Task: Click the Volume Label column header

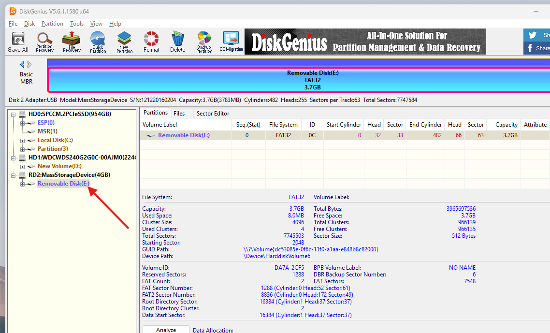Action: 186,125
